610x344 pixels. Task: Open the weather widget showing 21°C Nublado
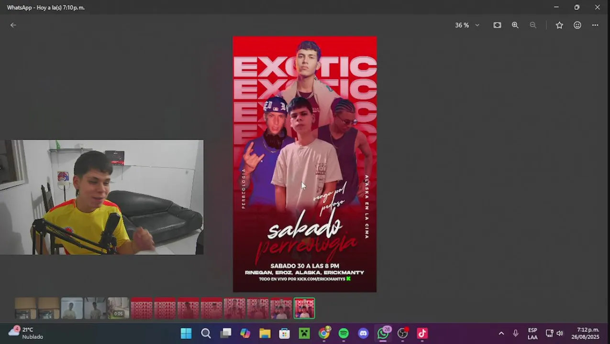click(26, 333)
